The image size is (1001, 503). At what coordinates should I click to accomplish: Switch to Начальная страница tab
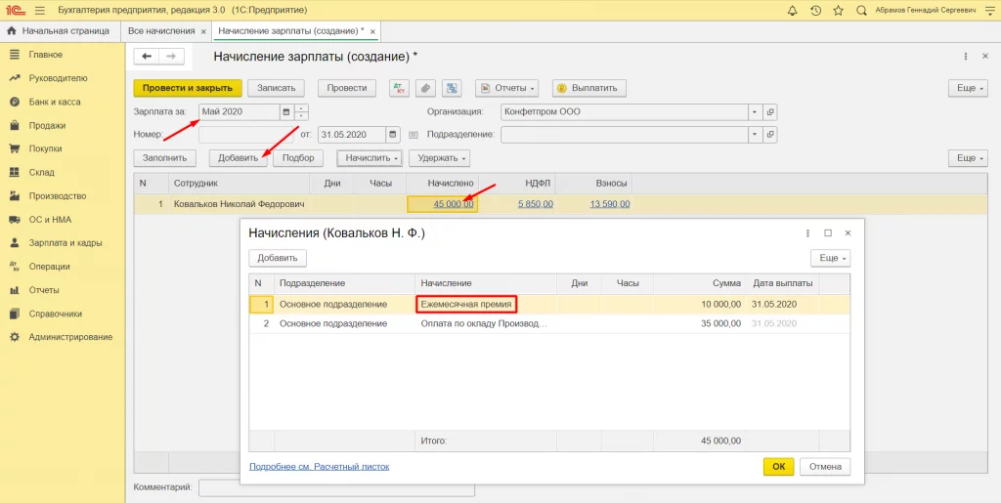(60, 30)
